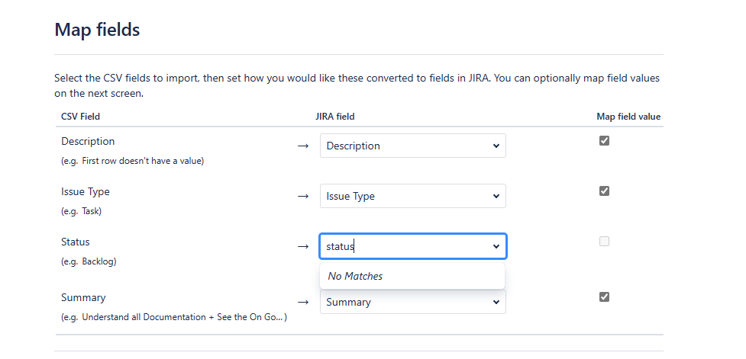The height and width of the screenshot is (359, 746).
Task: Uncheck Map field value for Description
Action: click(x=604, y=140)
